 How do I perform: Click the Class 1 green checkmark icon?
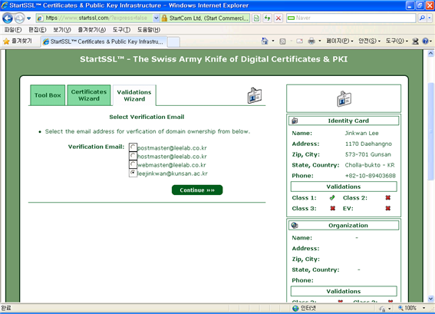point(332,197)
